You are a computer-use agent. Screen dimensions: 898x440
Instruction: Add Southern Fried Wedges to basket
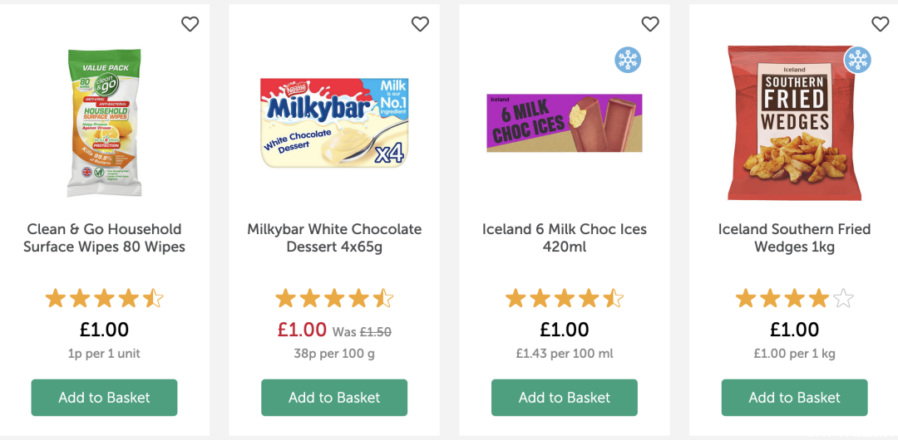[x=794, y=398]
